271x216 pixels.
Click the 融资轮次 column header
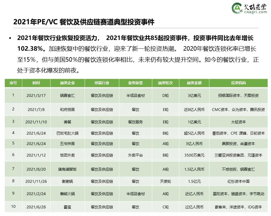coord(166,83)
